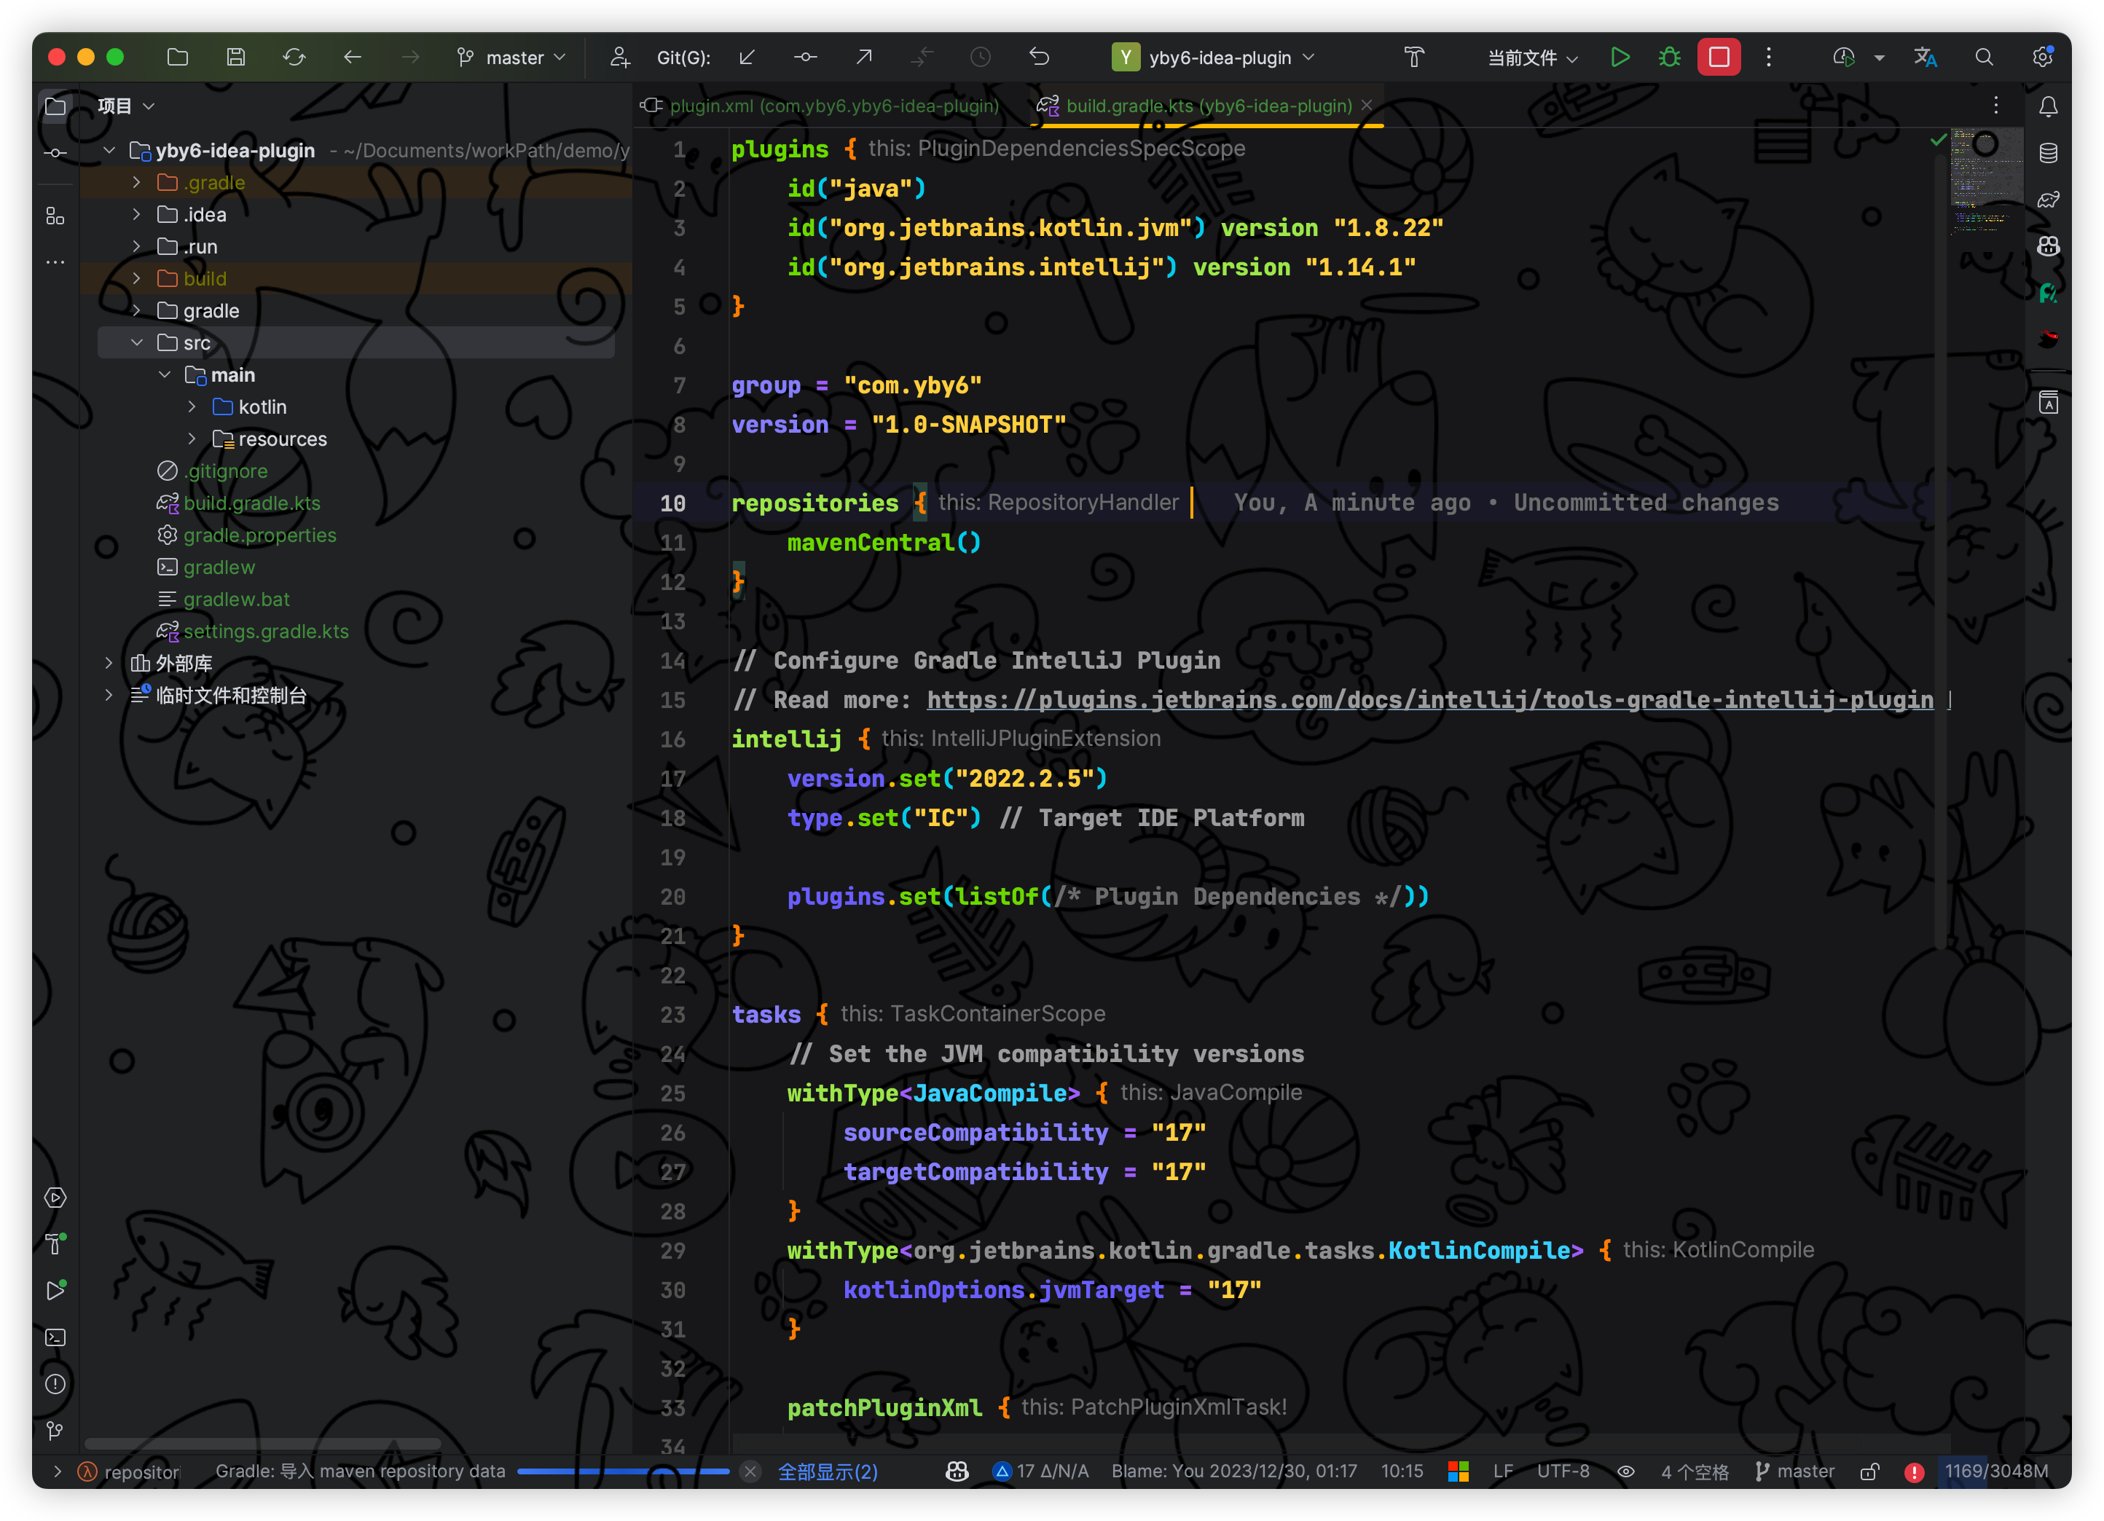Expand the 外部库 node
Screen dimensions: 2104x1521
109,663
